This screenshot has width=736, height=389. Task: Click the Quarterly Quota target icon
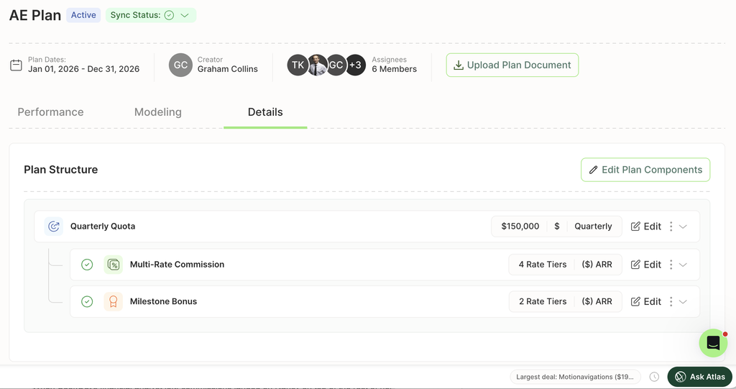click(53, 226)
